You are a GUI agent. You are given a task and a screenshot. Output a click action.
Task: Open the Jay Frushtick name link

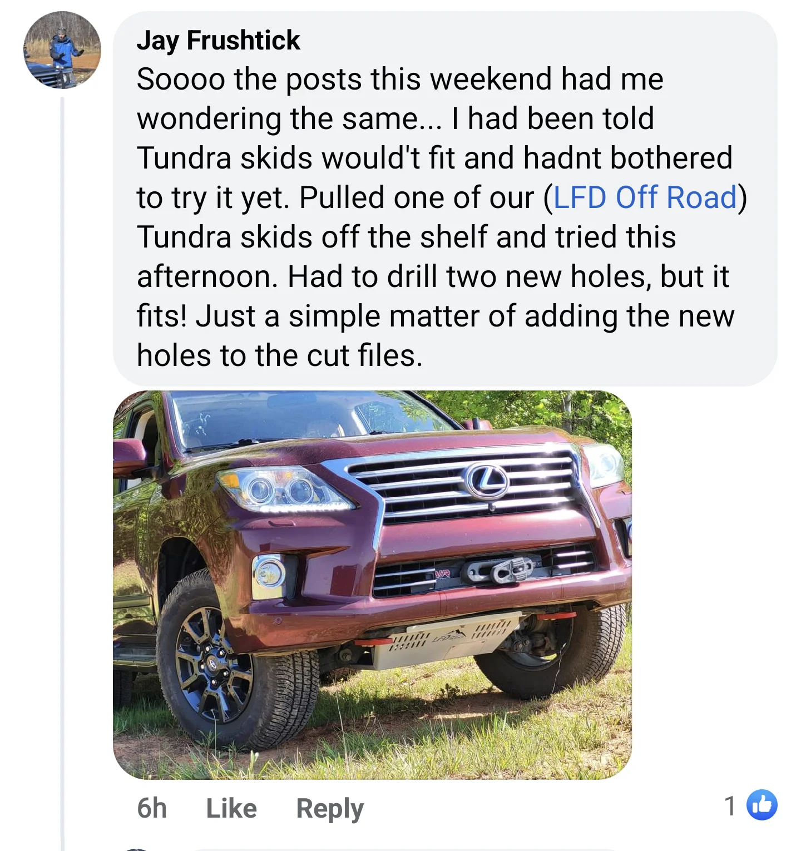tap(218, 40)
